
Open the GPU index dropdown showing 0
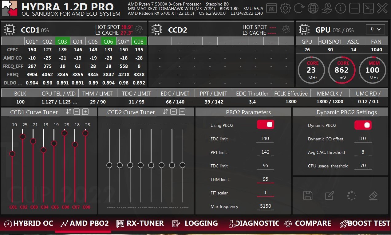[376, 29]
